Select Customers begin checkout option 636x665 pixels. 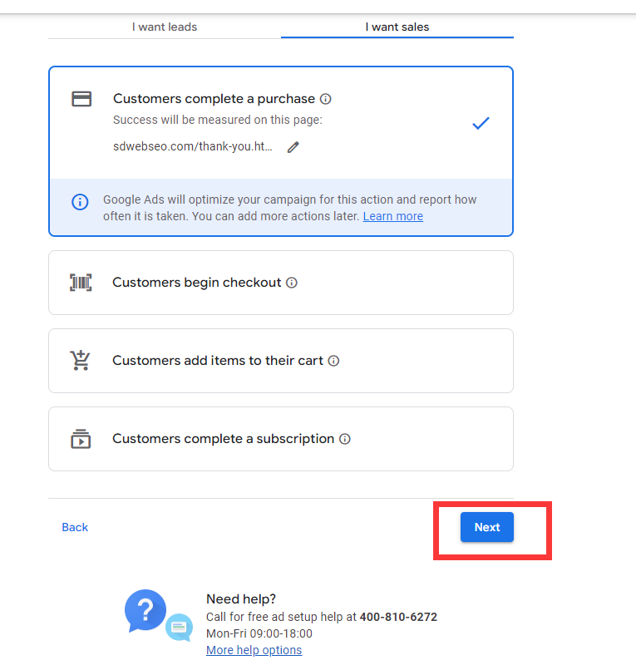(x=281, y=283)
